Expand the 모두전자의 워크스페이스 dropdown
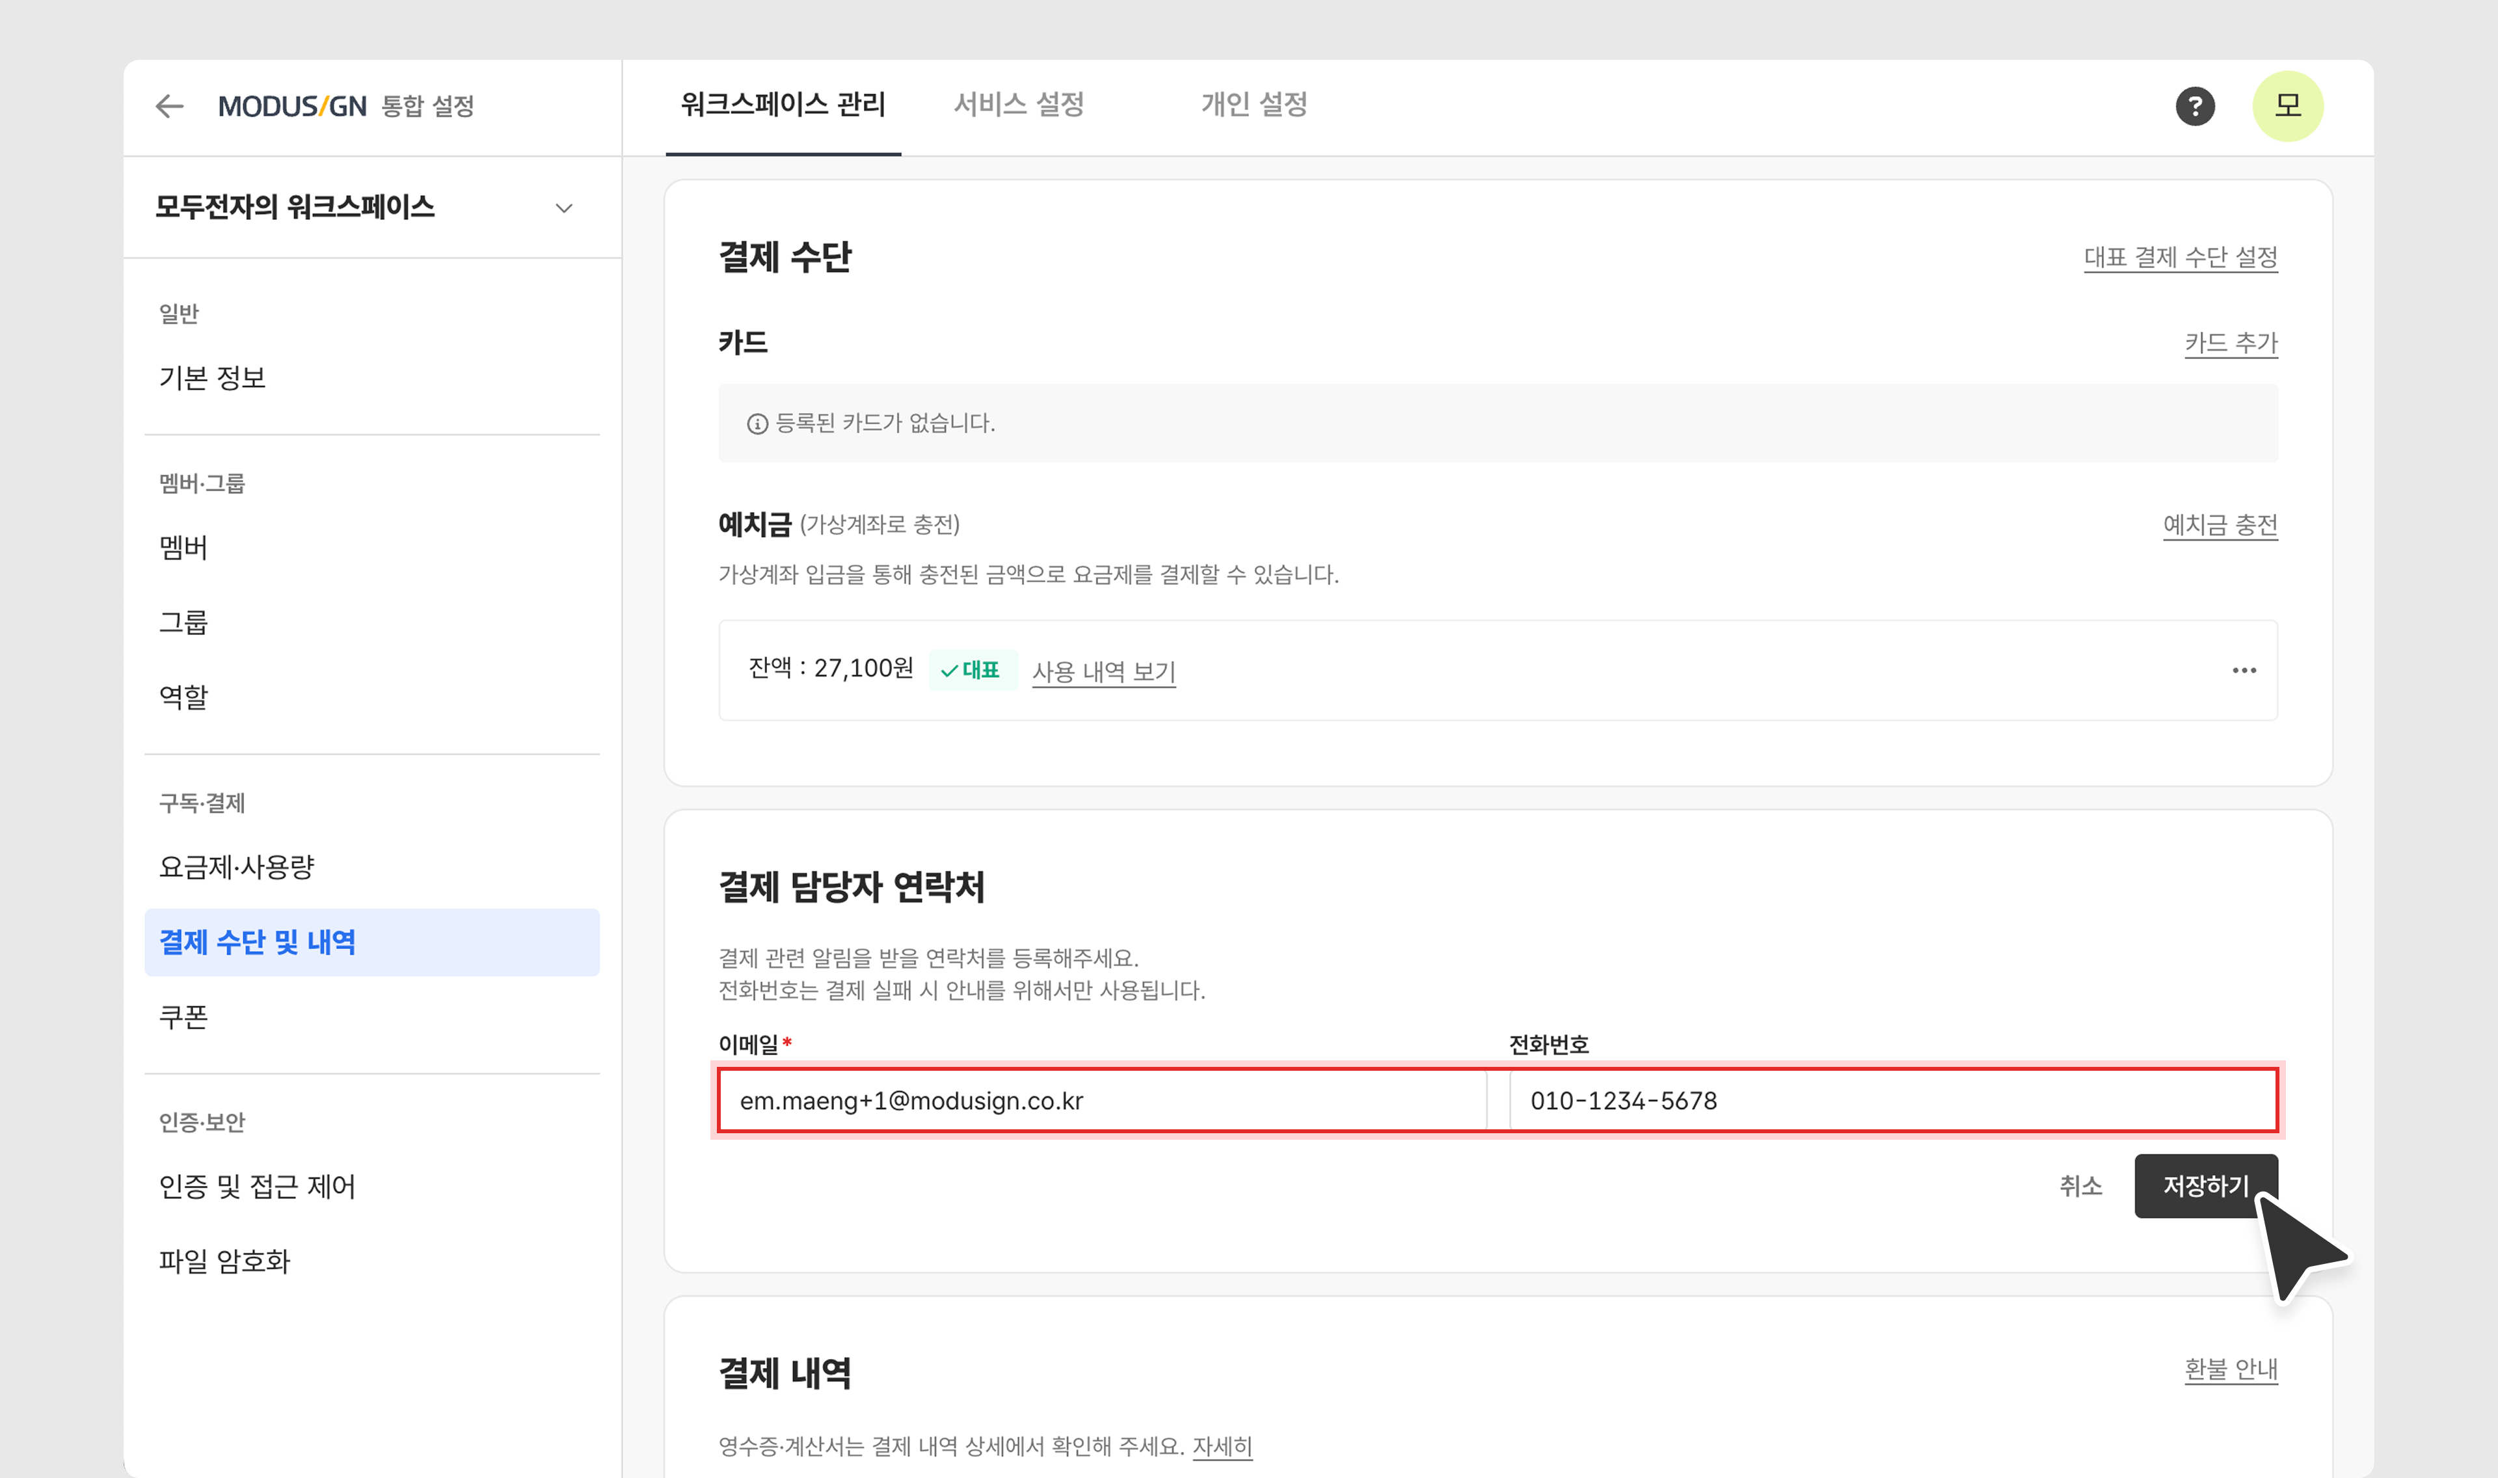This screenshot has width=2498, height=1478. click(563, 207)
